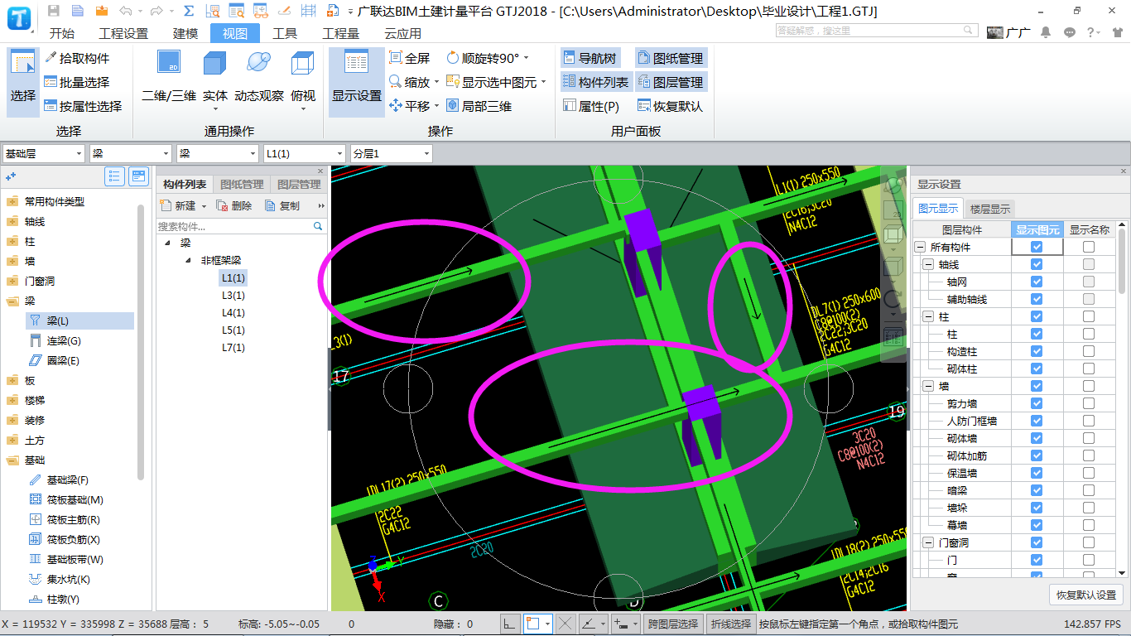The image size is (1131, 636).
Task: Uncheck 显示图元 for 剪力墙
Action: click(1037, 403)
